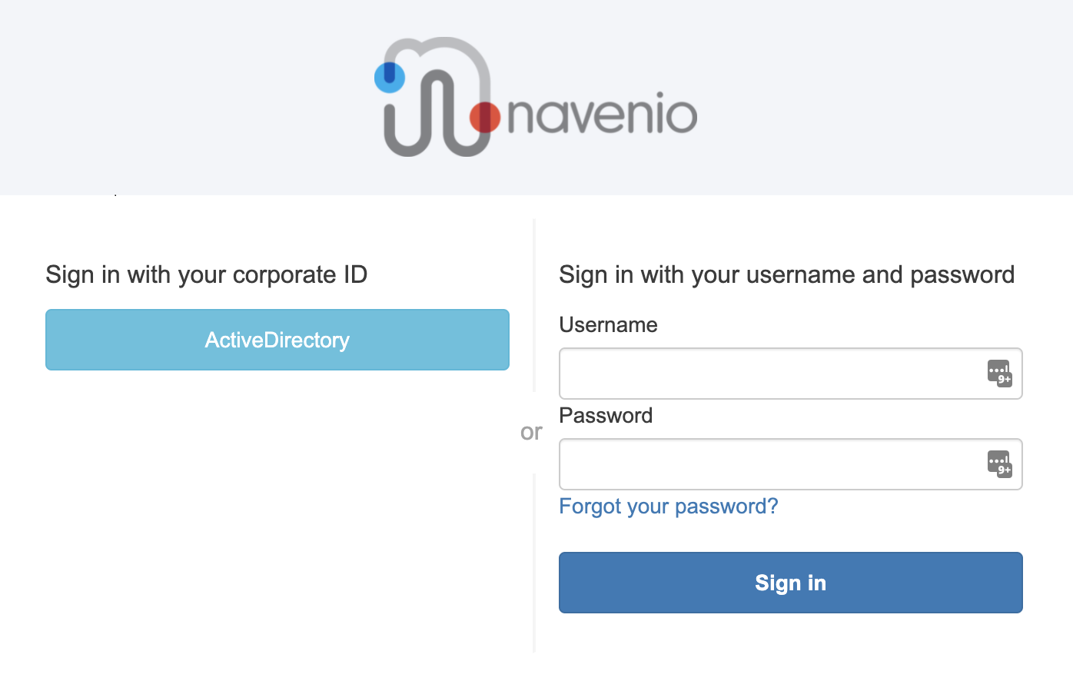Click the or divider between login options
The width and height of the screenshot is (1073, 681).
click(531, 432)
